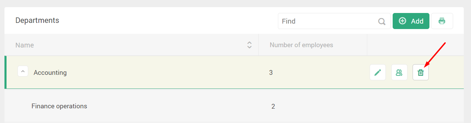471x123 pixels.
Task: Delete Accounting using the trash icon
Action: point(420,72)
